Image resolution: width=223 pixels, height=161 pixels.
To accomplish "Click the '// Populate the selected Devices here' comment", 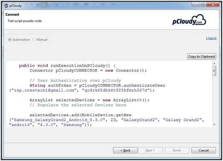I will 78,105.
